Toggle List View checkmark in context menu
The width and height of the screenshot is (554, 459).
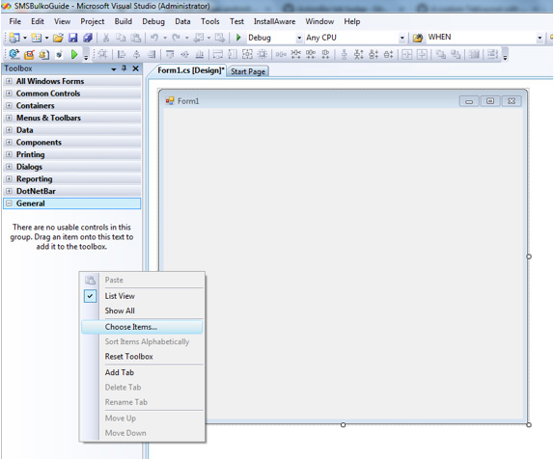click(90, 296)
